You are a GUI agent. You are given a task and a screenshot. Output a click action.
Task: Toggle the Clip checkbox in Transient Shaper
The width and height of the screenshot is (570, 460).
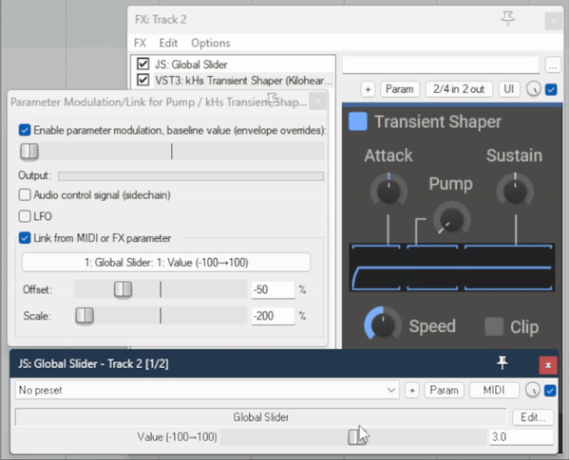494,326
